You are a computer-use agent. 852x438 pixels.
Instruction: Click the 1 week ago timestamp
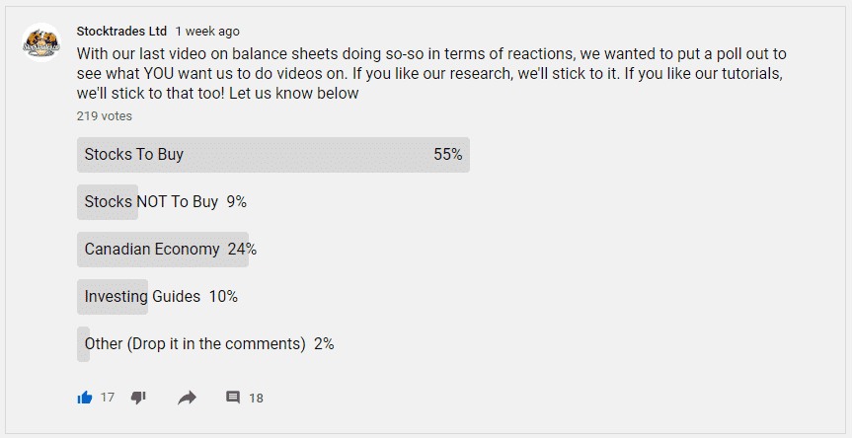click(207, 32)
